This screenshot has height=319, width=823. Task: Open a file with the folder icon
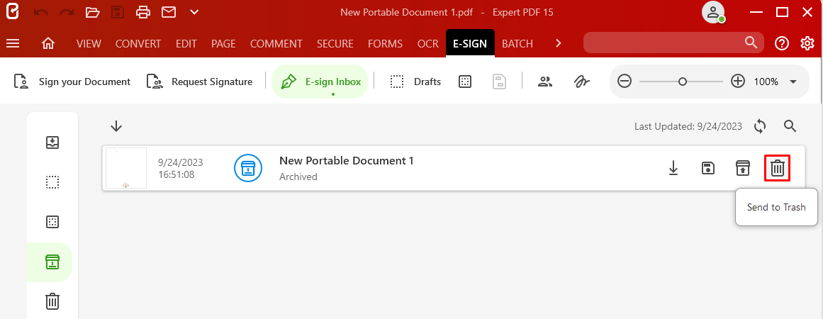[92, 12]
